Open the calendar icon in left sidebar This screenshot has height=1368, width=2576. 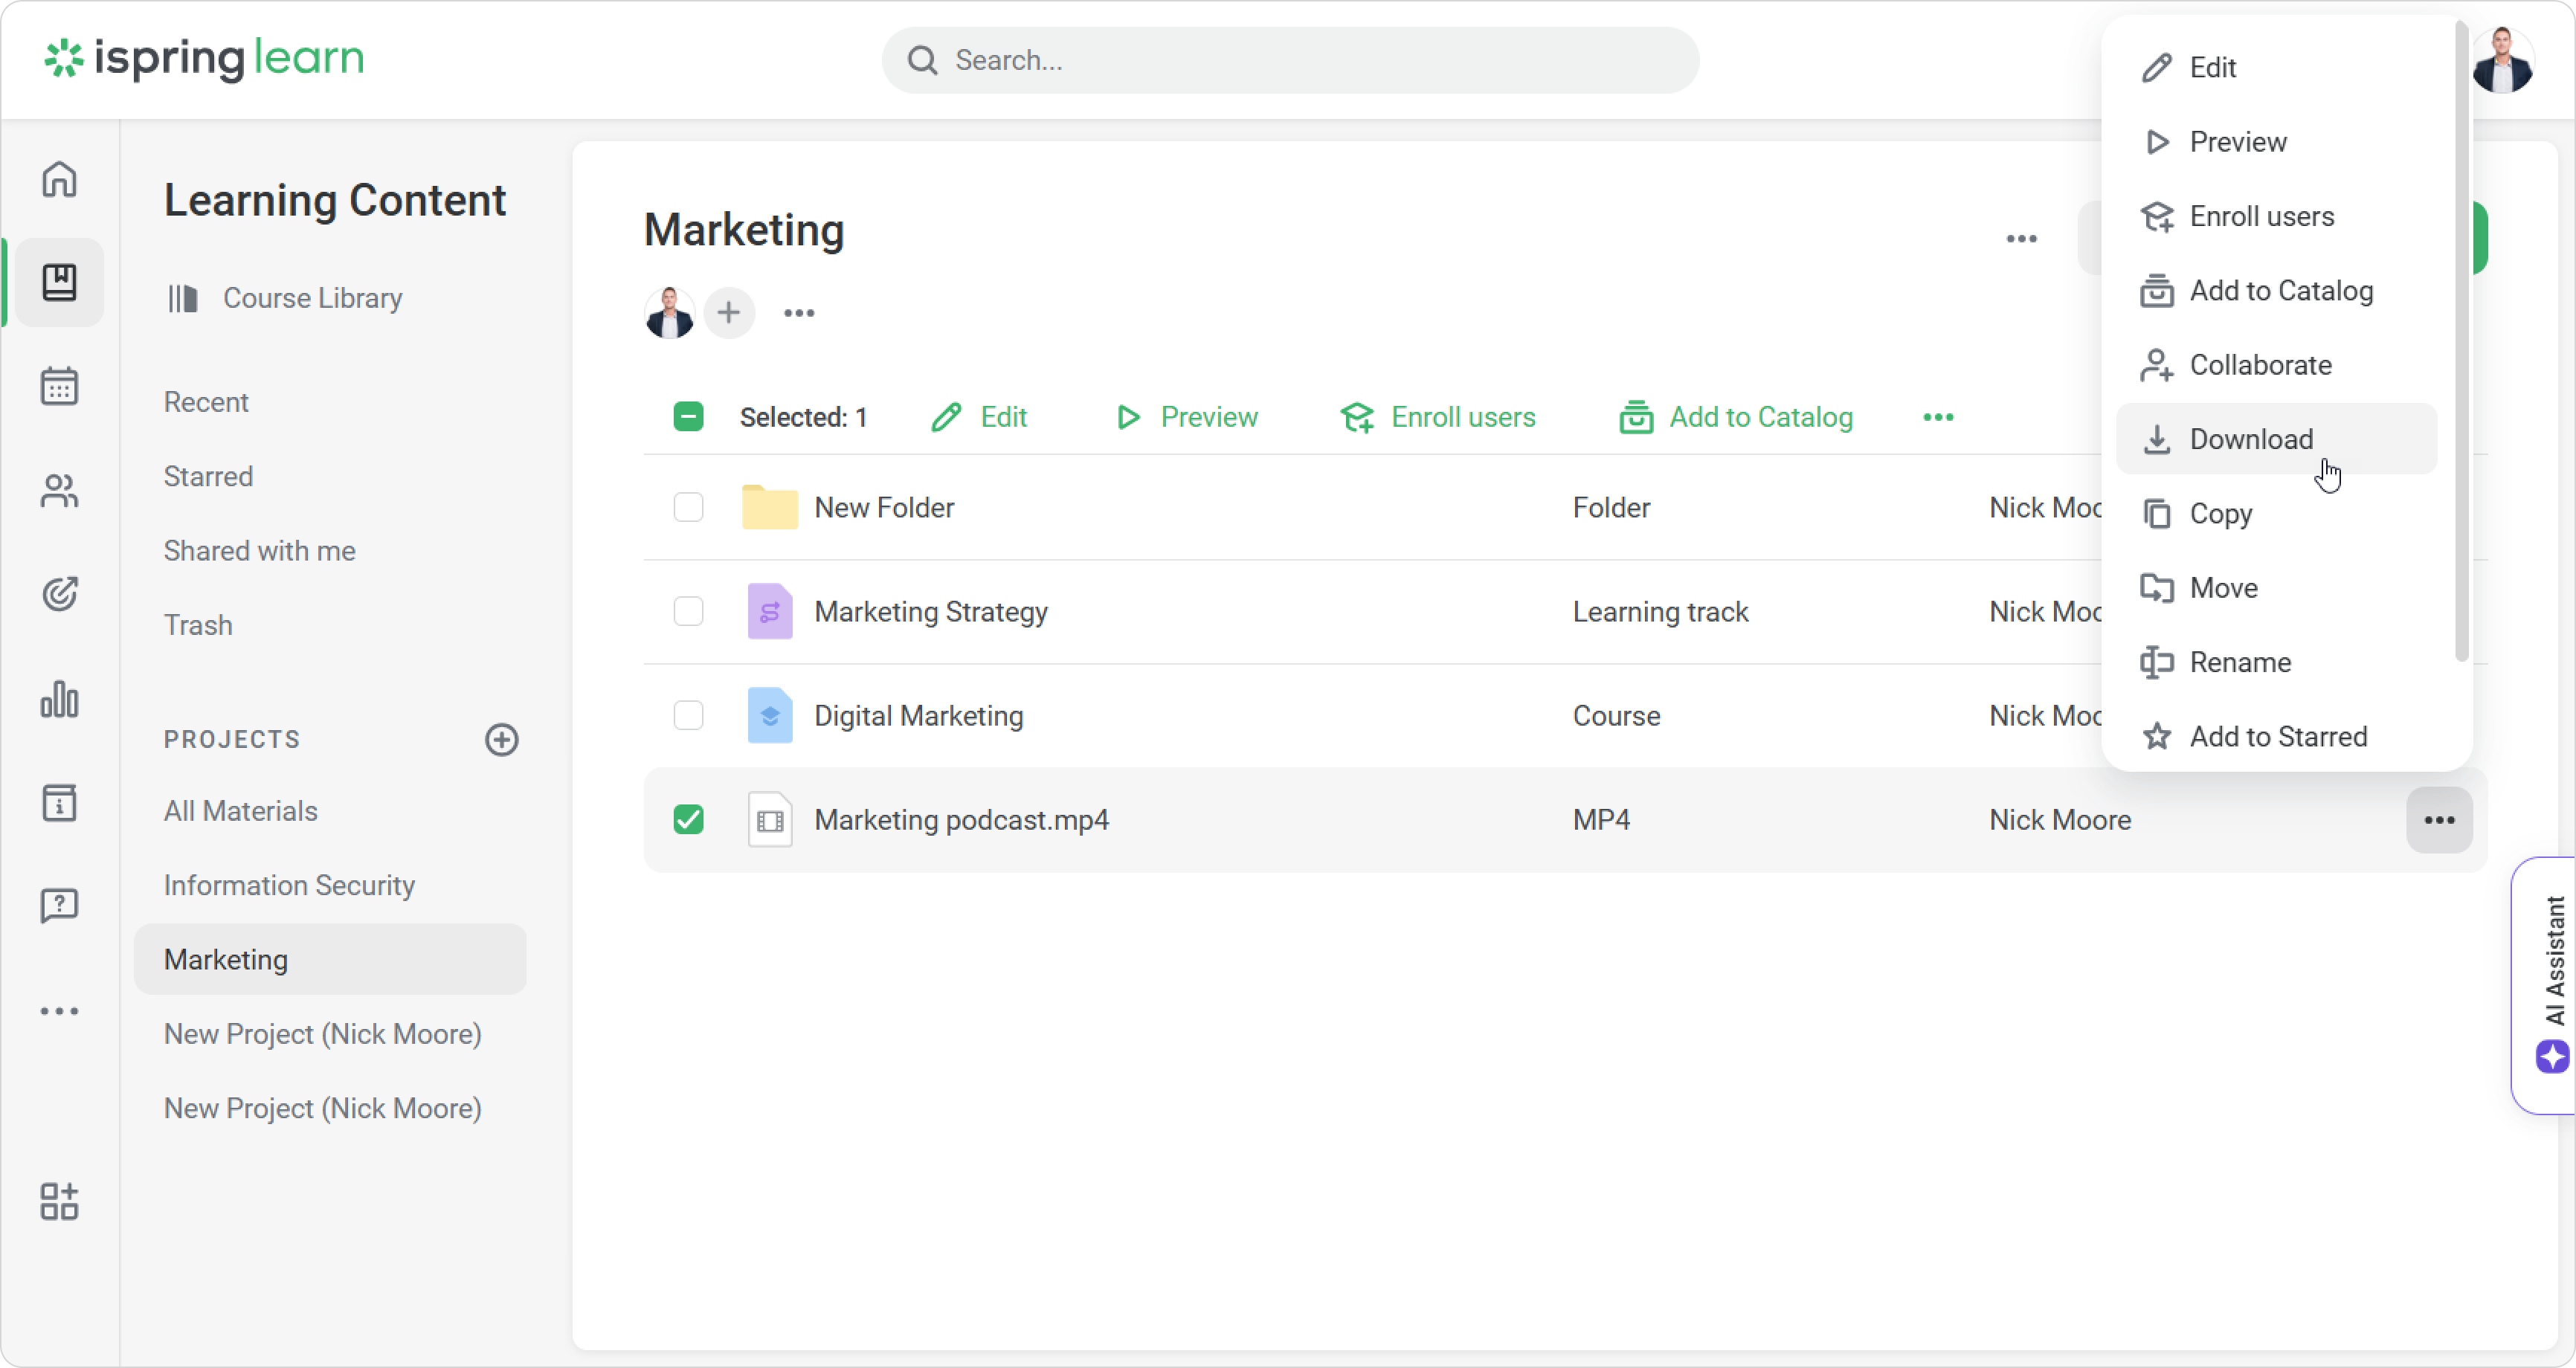(59, 386)
